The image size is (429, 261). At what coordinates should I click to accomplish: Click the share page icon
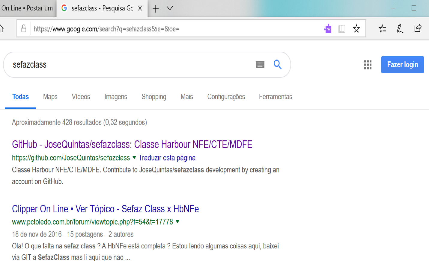coord(418,29)
